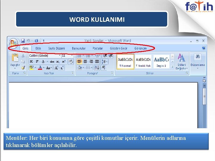This screenshot has height=161, width=215.
Task: Decrease paragraph indent
Action: [x=105, y=56]
